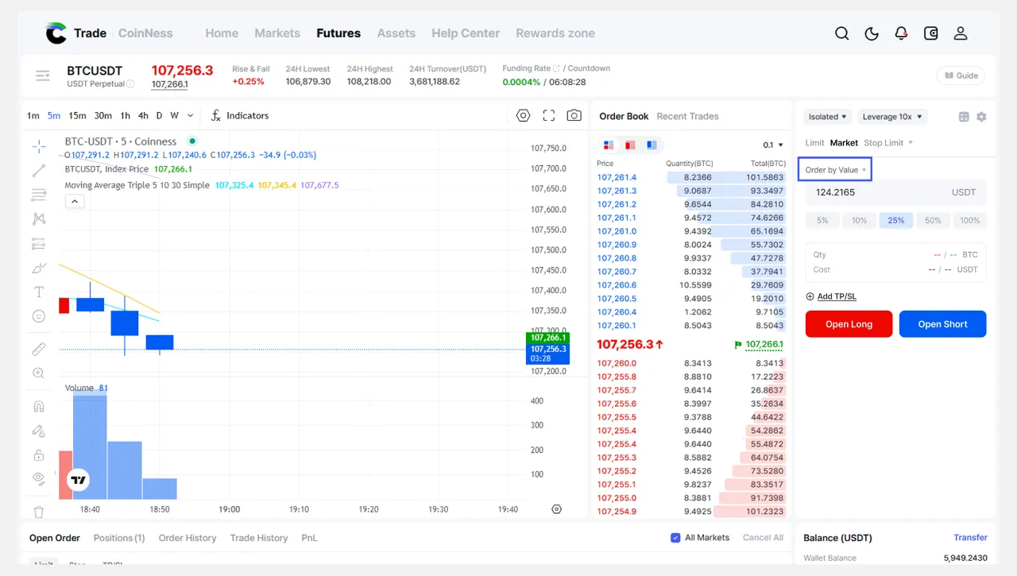Image resolution: width=1017 pixels, height=576 pixels.
Task: Delete drawings with trash icon
Action: pyautogui.click(x=38, y=512)
